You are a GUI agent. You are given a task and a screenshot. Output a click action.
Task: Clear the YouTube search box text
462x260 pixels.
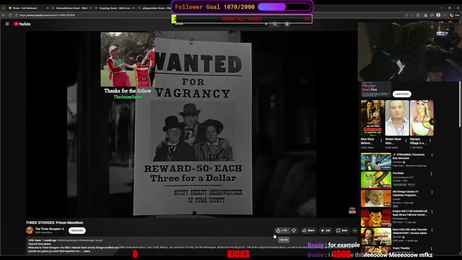[266, 24]
